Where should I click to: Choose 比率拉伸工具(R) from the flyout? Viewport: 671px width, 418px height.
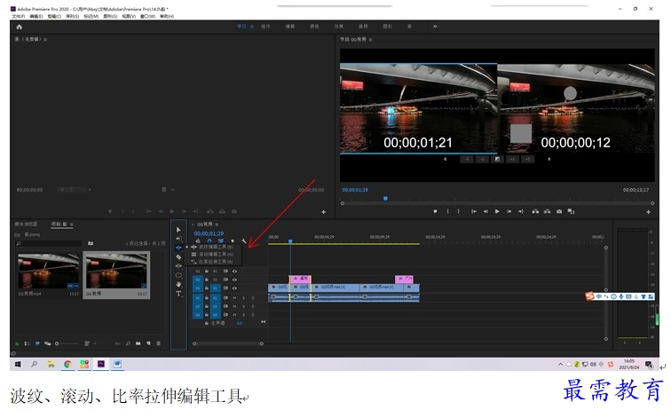point(212,262)
